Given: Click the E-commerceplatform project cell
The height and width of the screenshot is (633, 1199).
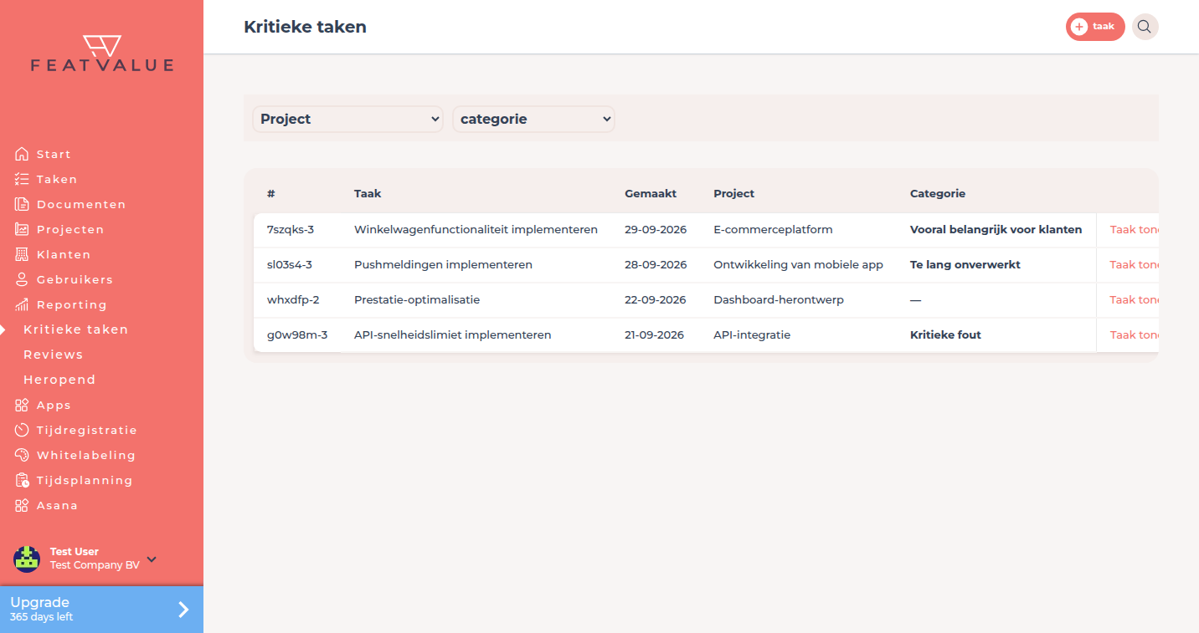Looking at the screenshot, I should 773,229.
